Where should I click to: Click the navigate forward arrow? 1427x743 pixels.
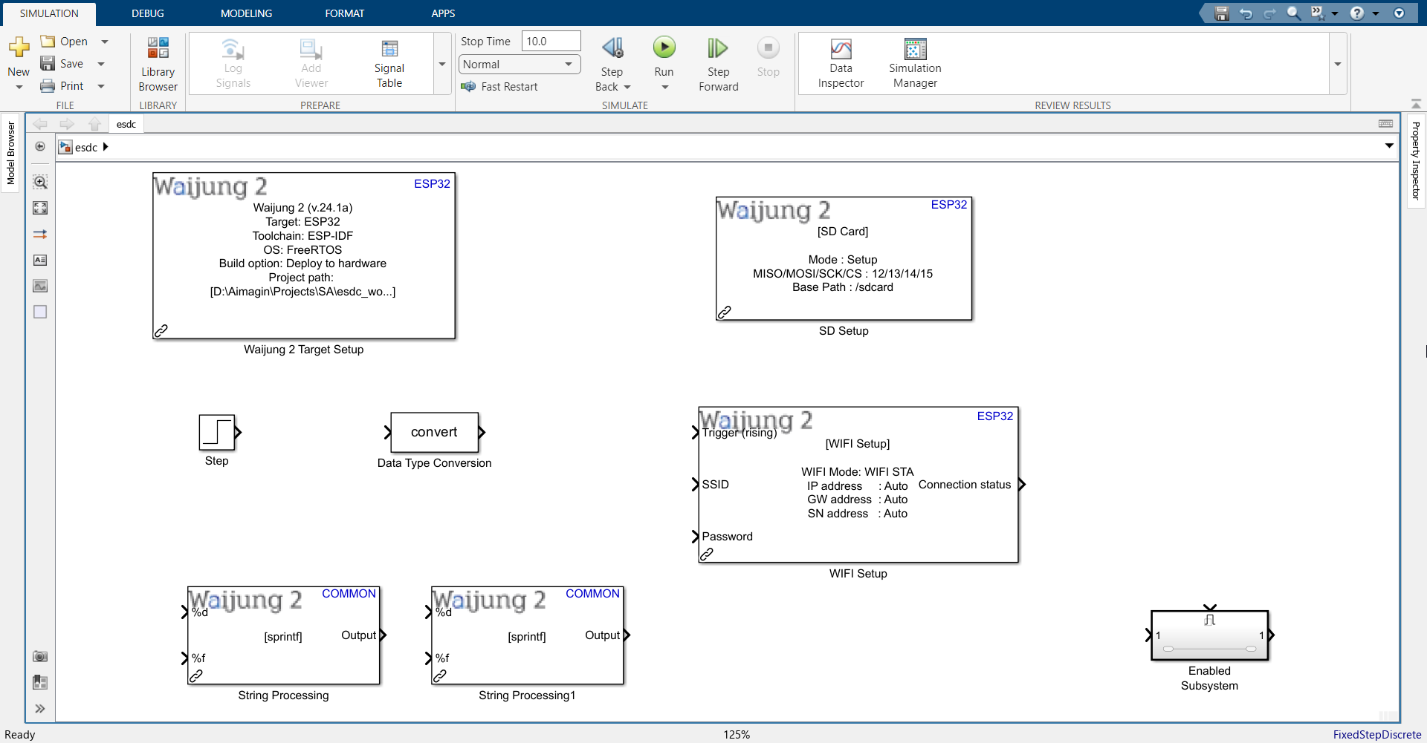67,124
